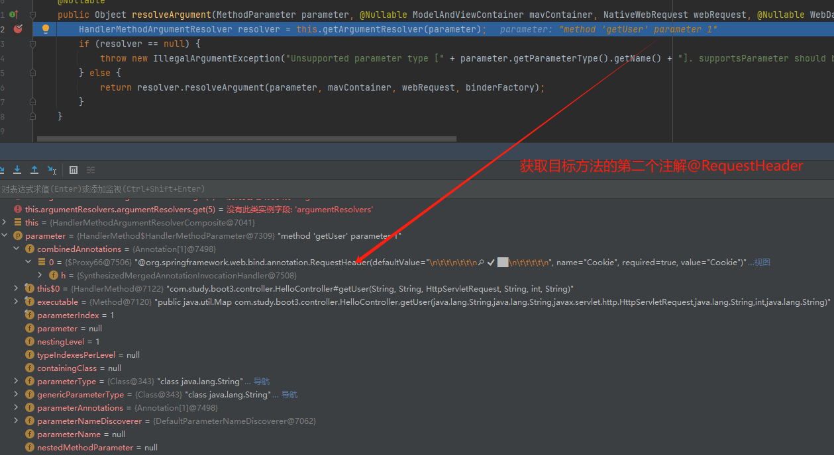Expand the genericParameterType node

point(17,394)
